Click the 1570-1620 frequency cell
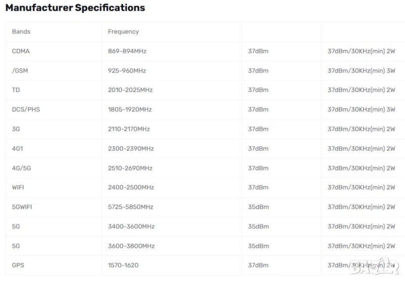405x281 pixels. click(x=123, y=265)
